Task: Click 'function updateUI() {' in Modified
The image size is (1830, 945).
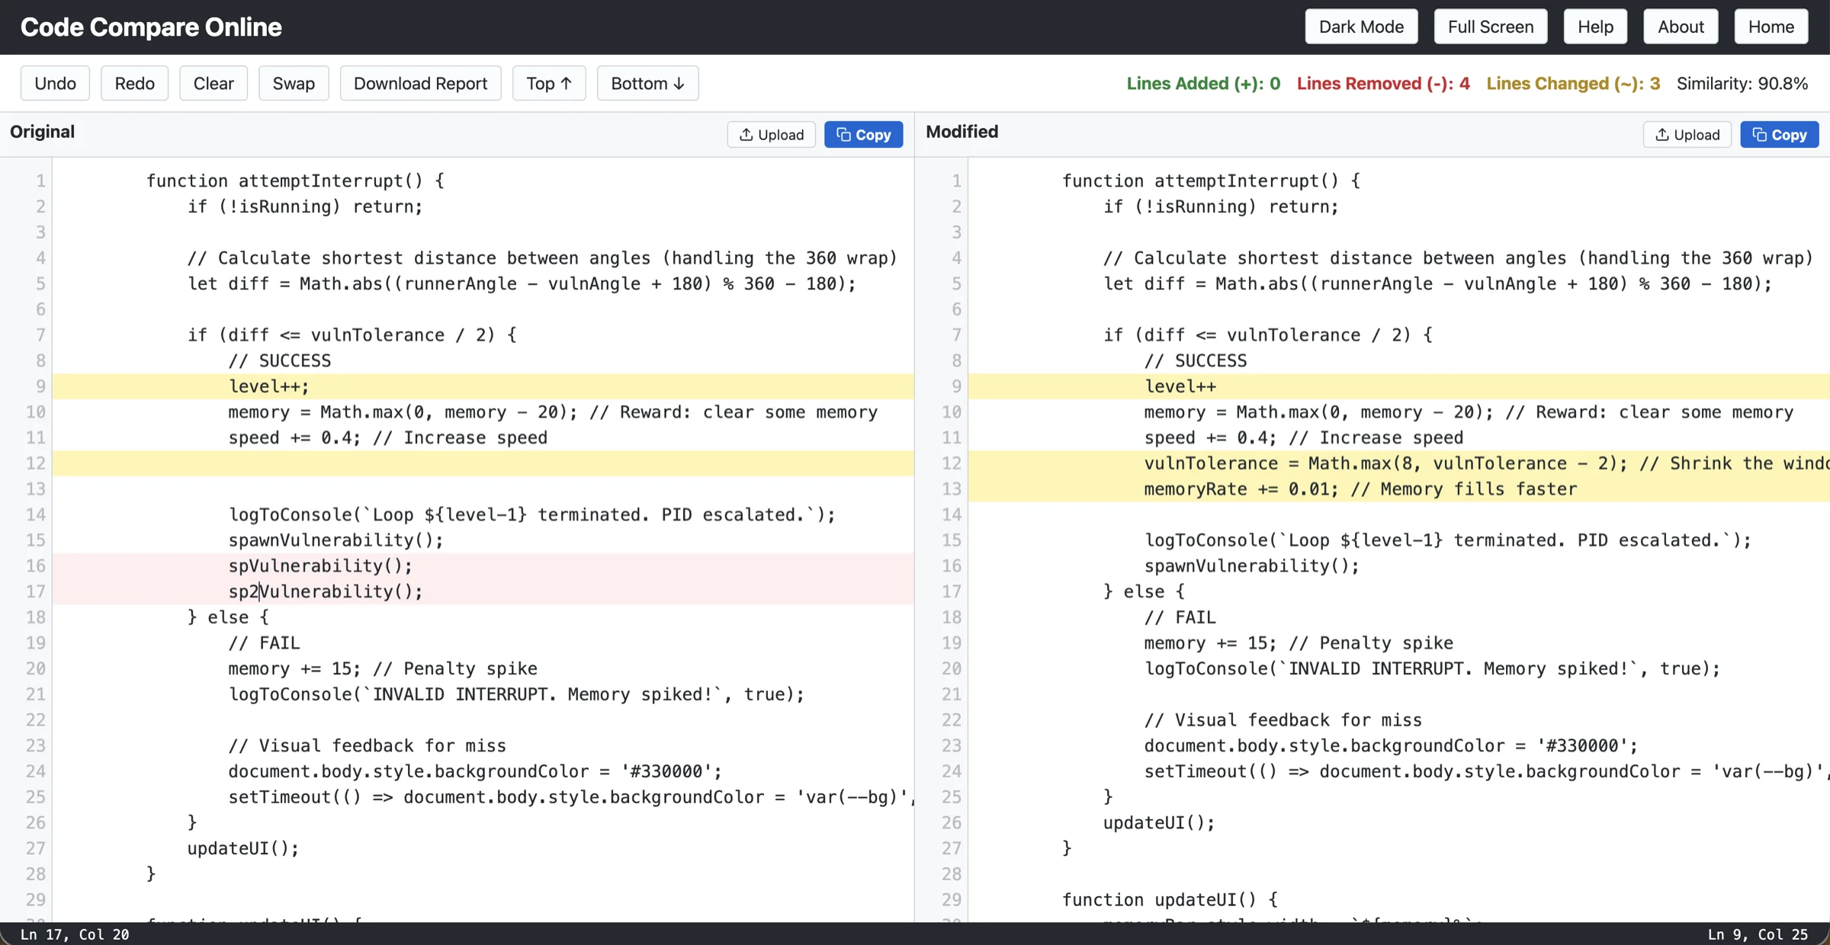Action: tap(1170, 899)
